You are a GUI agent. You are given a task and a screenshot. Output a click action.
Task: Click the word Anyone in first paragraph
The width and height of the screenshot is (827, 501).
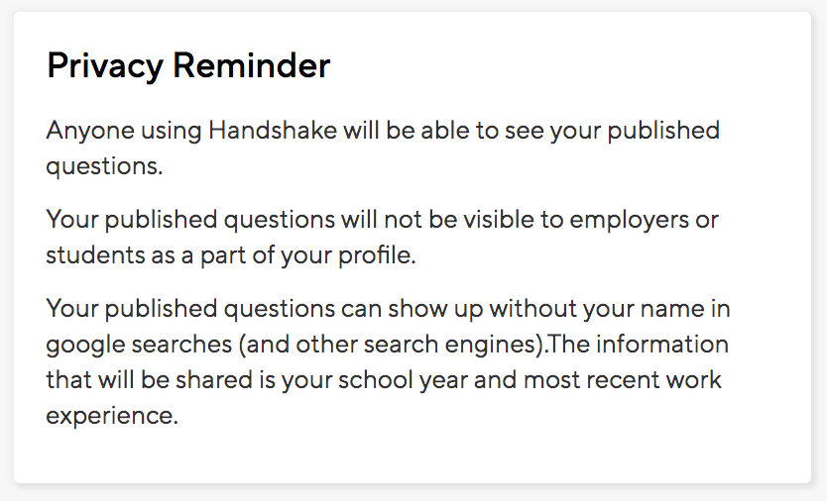coord(90,132)
